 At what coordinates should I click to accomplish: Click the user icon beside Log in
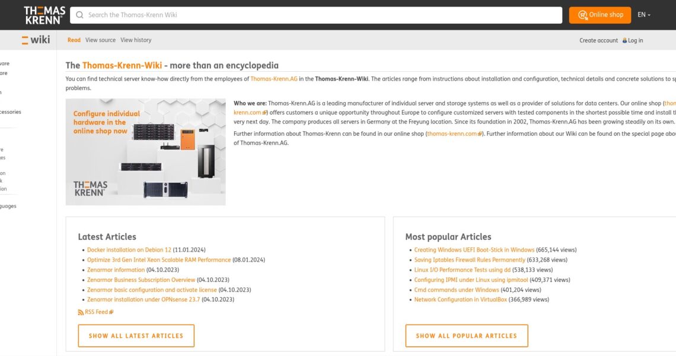tap(624, 40)
